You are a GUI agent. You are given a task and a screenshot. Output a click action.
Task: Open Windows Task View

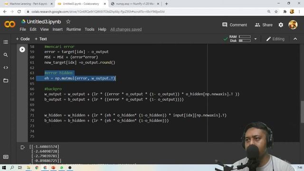pos(20,168)
